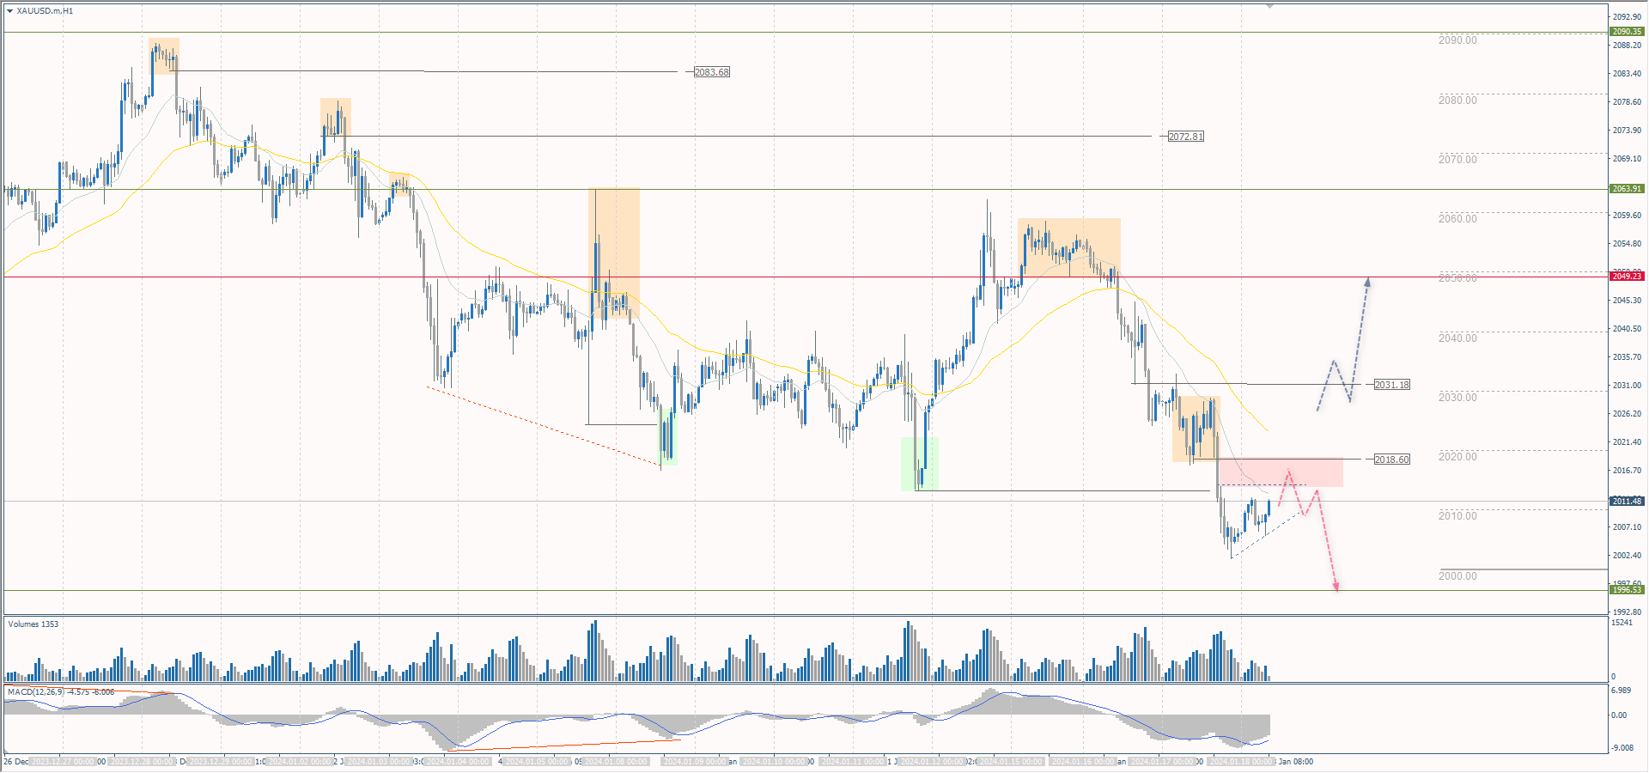This screenshot has width=1649, height=773.
Task: Click the 2024.01.17 00:00 date label
Action: (1162, 762)
